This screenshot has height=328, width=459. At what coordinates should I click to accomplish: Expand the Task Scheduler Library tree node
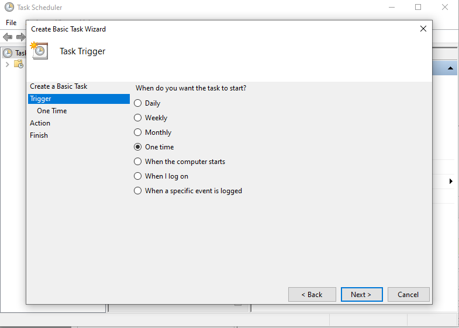pyautogui.click(x=8, y=64)
